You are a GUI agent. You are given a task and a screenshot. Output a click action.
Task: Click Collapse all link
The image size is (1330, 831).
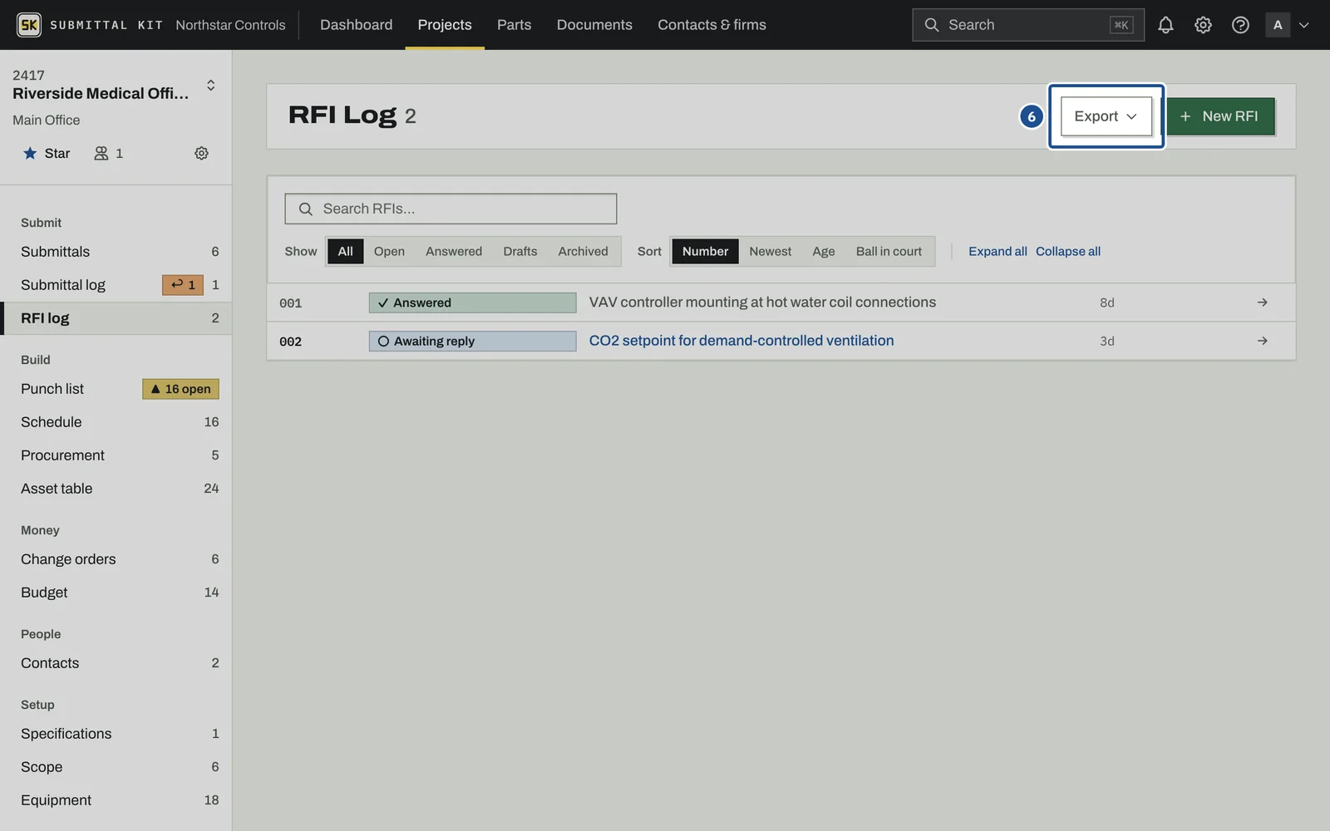point(1068,251)
